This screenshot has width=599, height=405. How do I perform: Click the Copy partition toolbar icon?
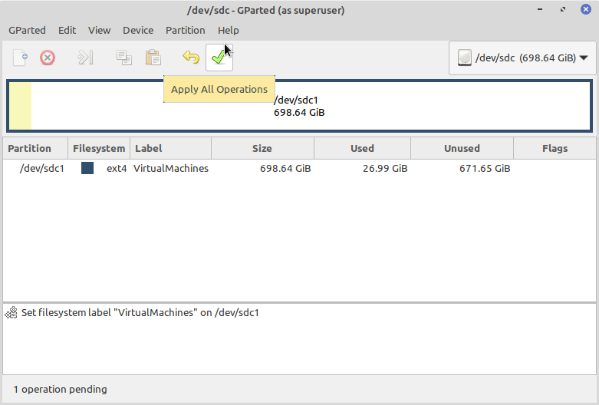pyautogui.click(x=123, y=58)
